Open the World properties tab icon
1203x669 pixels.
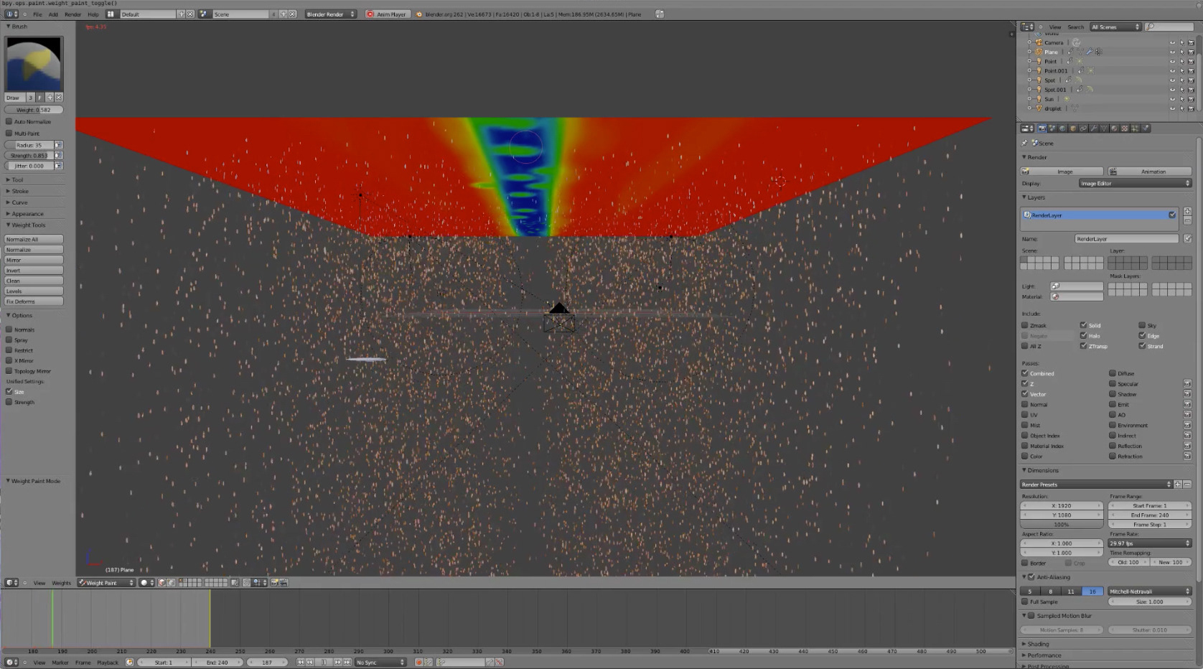[1062, 128]
